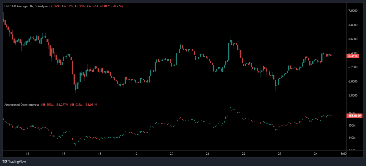Select date 19 on the time axis
The height and width of the screenshot is (166, 366).
point(136,154)
